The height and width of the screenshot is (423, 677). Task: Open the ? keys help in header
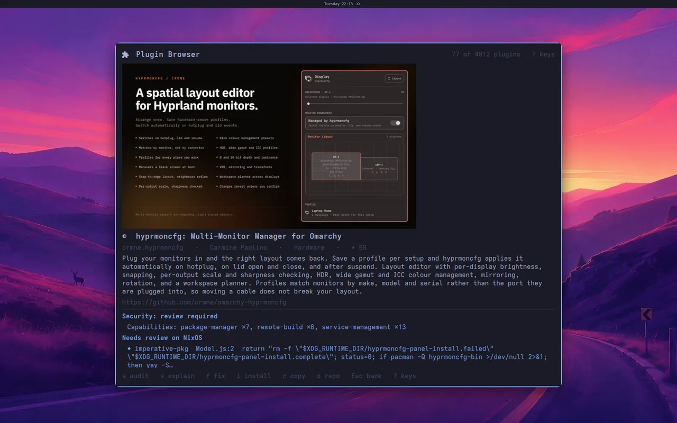tap(543, 54)
